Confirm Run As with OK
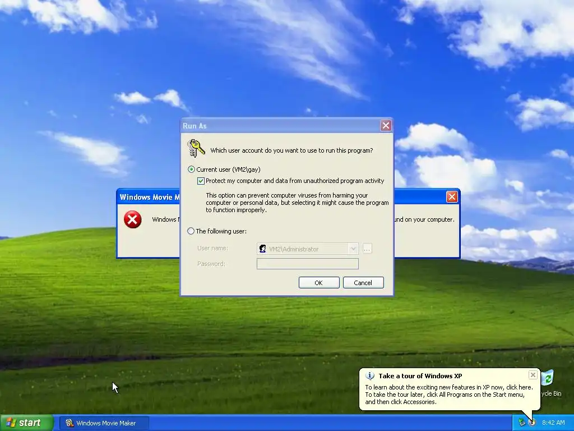574x431 pixels. pos(319,283)
